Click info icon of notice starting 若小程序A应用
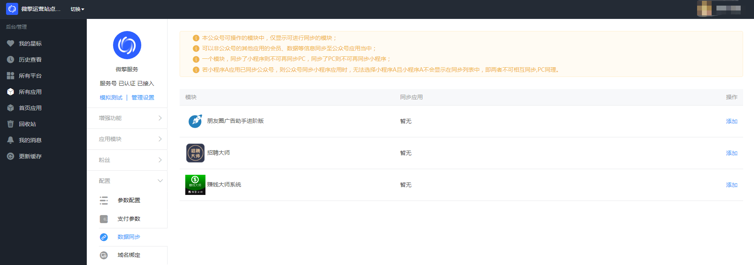Screen dimensions: 754x265 tap(196, 70)
